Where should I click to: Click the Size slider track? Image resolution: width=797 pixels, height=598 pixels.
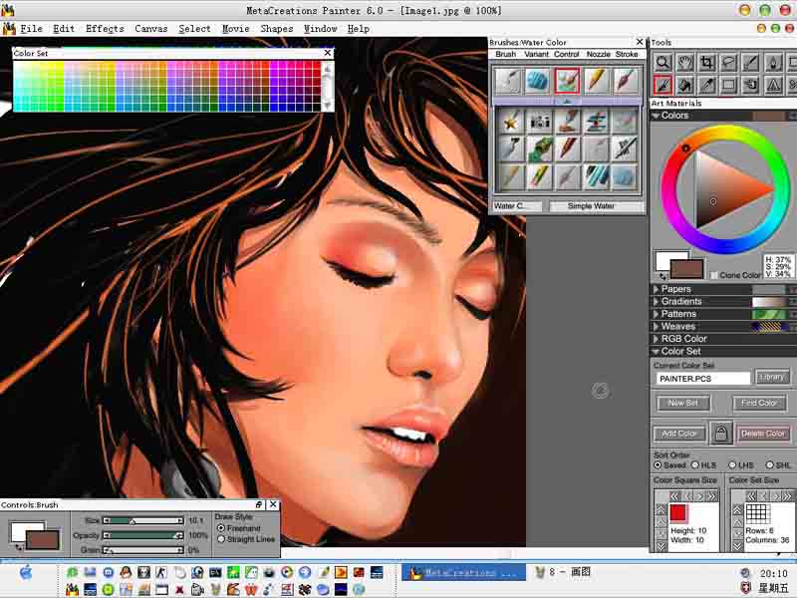pyautogui.click(x=143, y=520)
